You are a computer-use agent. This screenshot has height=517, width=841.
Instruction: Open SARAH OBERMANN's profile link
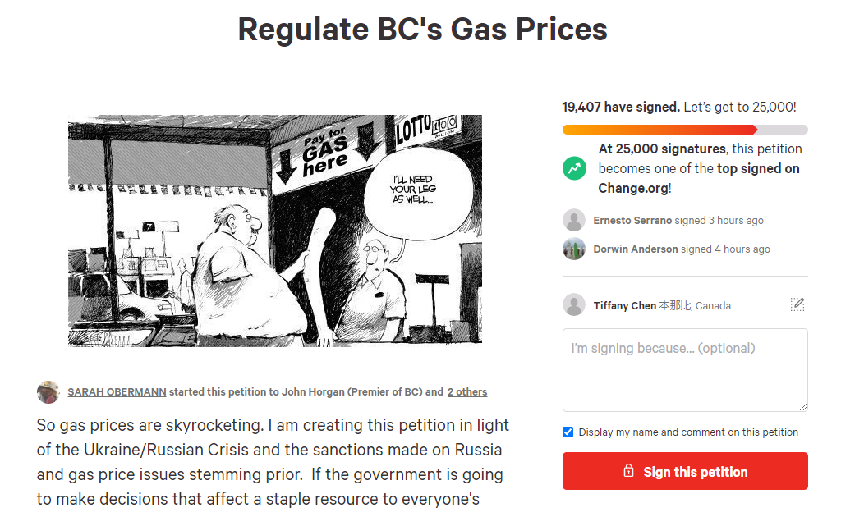tap(117, 391)
